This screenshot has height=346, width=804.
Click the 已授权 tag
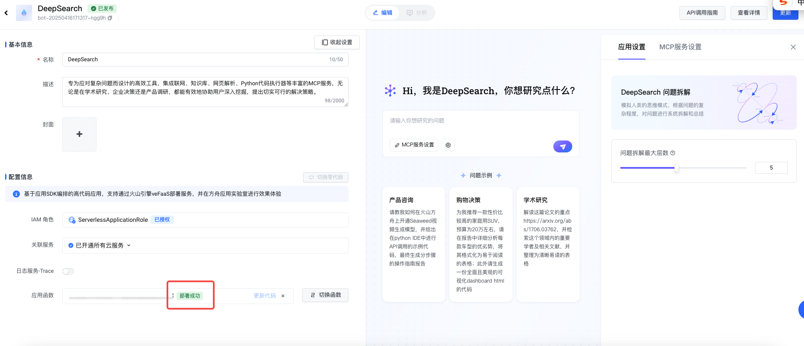(162, 220)
